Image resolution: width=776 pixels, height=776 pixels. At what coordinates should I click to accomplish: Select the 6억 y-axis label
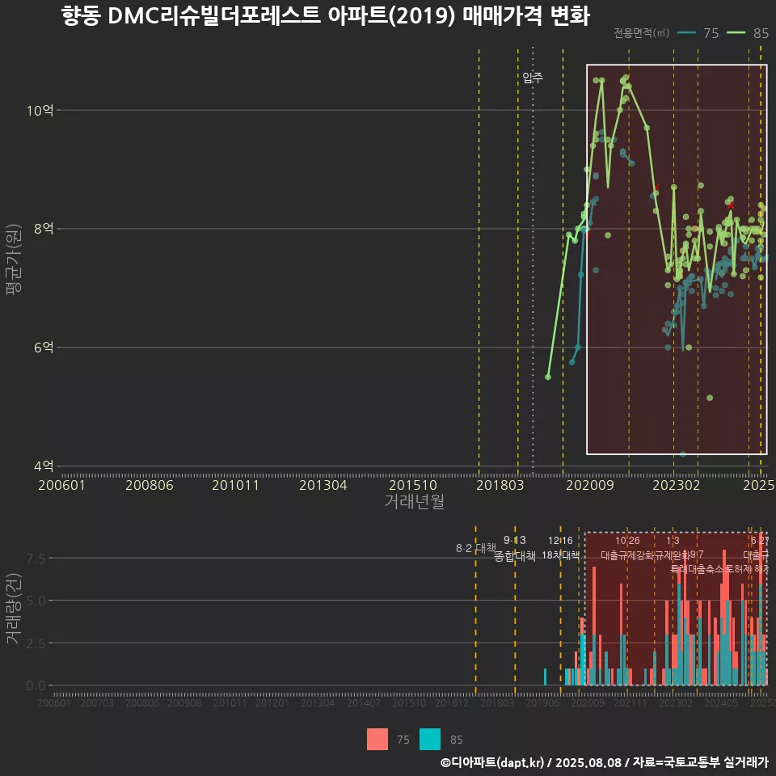(x=44, y=347)
